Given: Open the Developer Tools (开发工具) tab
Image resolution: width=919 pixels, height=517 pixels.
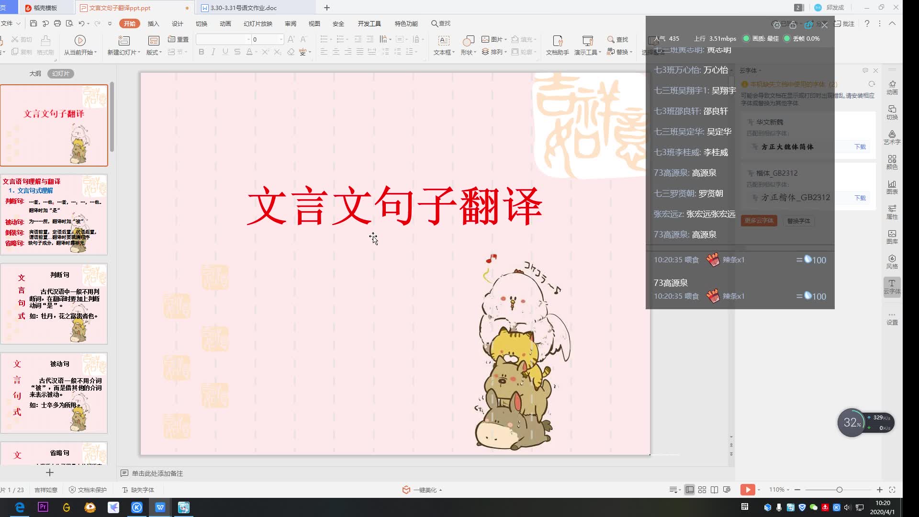Looking at the screenshot, I should click(369, 23).
